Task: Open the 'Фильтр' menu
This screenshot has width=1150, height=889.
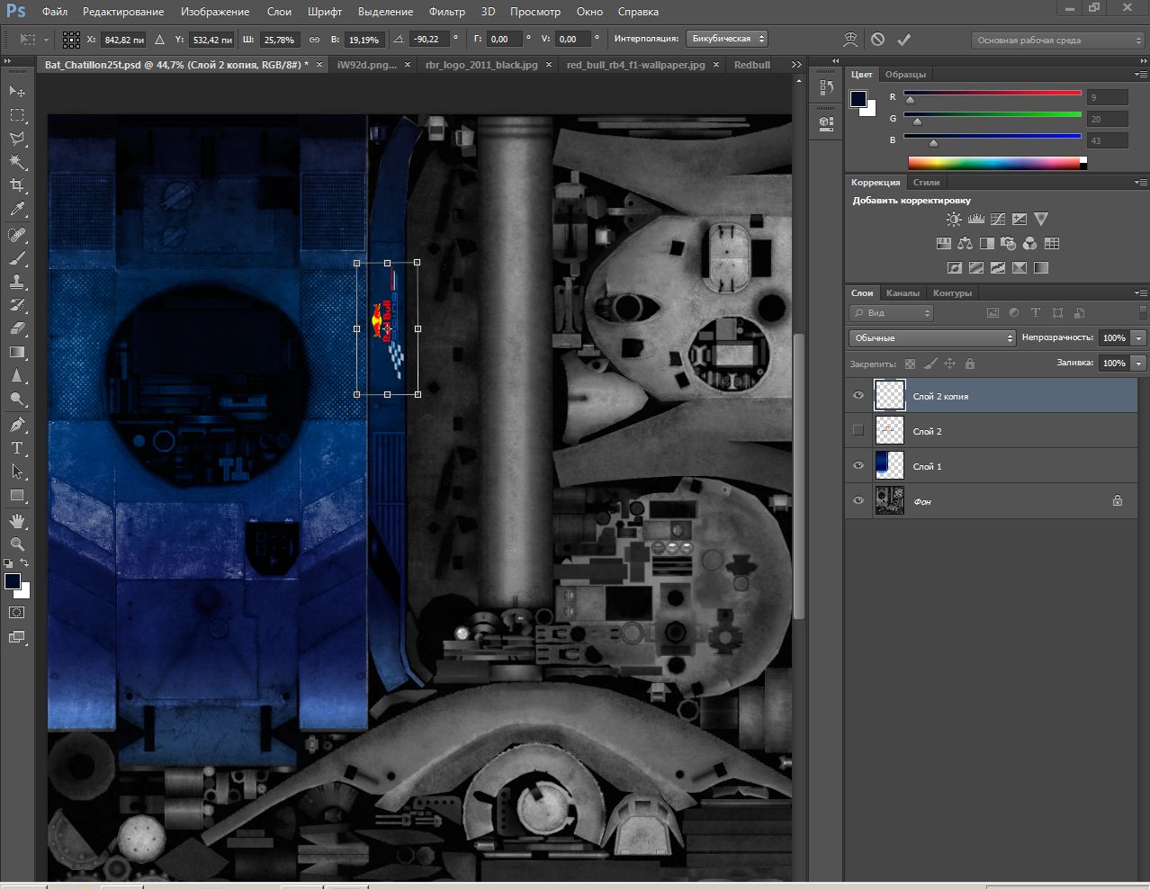Action: tap(446, 12)
